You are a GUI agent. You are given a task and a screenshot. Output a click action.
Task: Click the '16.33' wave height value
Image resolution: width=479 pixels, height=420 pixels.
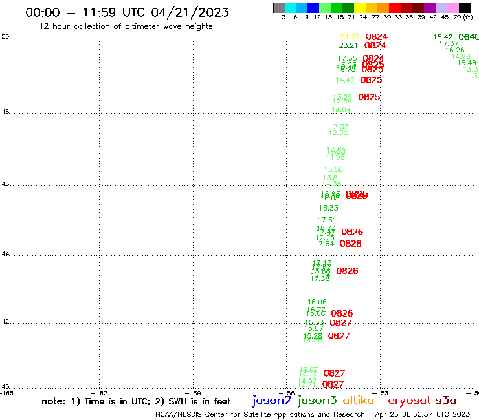coord(328,208)
